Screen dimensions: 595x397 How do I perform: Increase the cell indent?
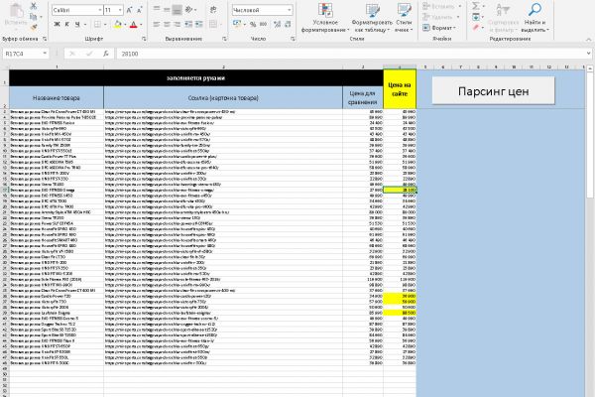pyautogui.click(x=199, y=24)
